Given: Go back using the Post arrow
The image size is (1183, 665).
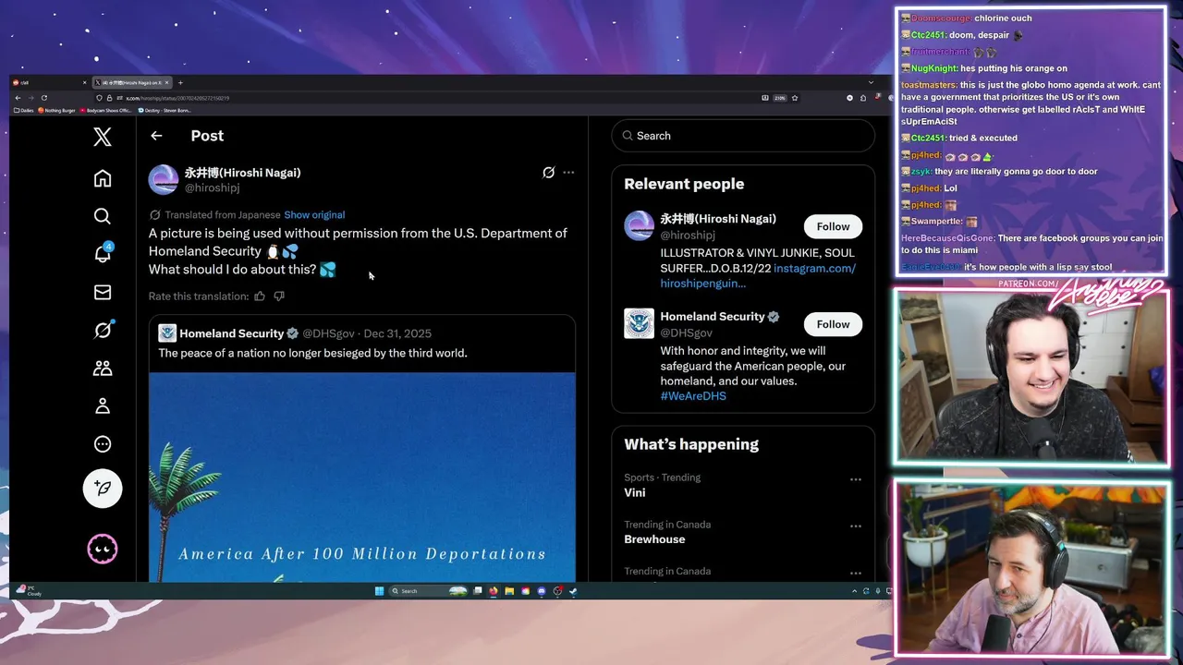Looking at the screenshot, I should 156,136.
